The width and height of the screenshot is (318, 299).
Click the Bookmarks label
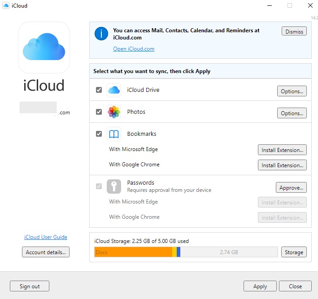point(142,134)
